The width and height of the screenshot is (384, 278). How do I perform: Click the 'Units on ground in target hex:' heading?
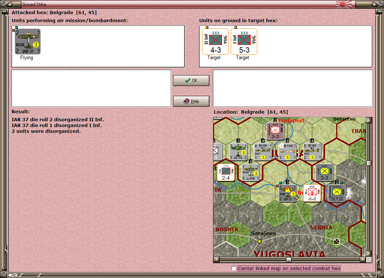[x=238, y=21]
